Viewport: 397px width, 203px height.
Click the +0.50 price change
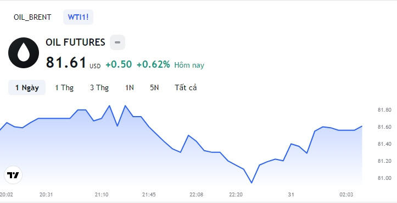(x=119, y=64)
